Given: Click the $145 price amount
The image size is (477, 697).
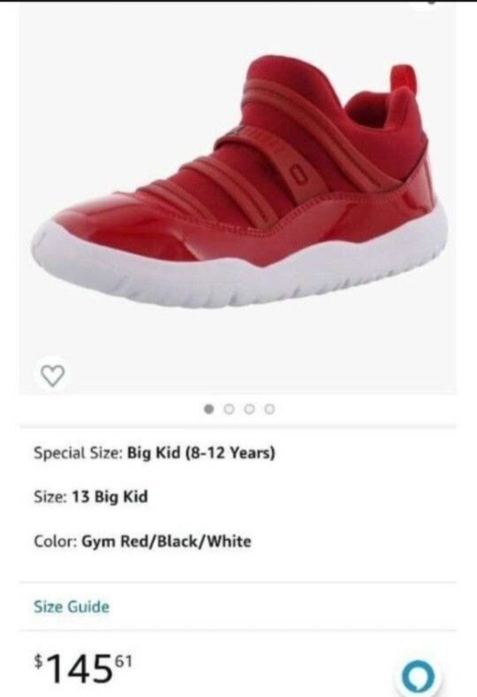Looking at the screenshot, I should (84, 669).
